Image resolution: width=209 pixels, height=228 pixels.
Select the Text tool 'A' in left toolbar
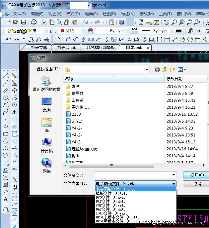pyautogui.click(x=6, y=199)
